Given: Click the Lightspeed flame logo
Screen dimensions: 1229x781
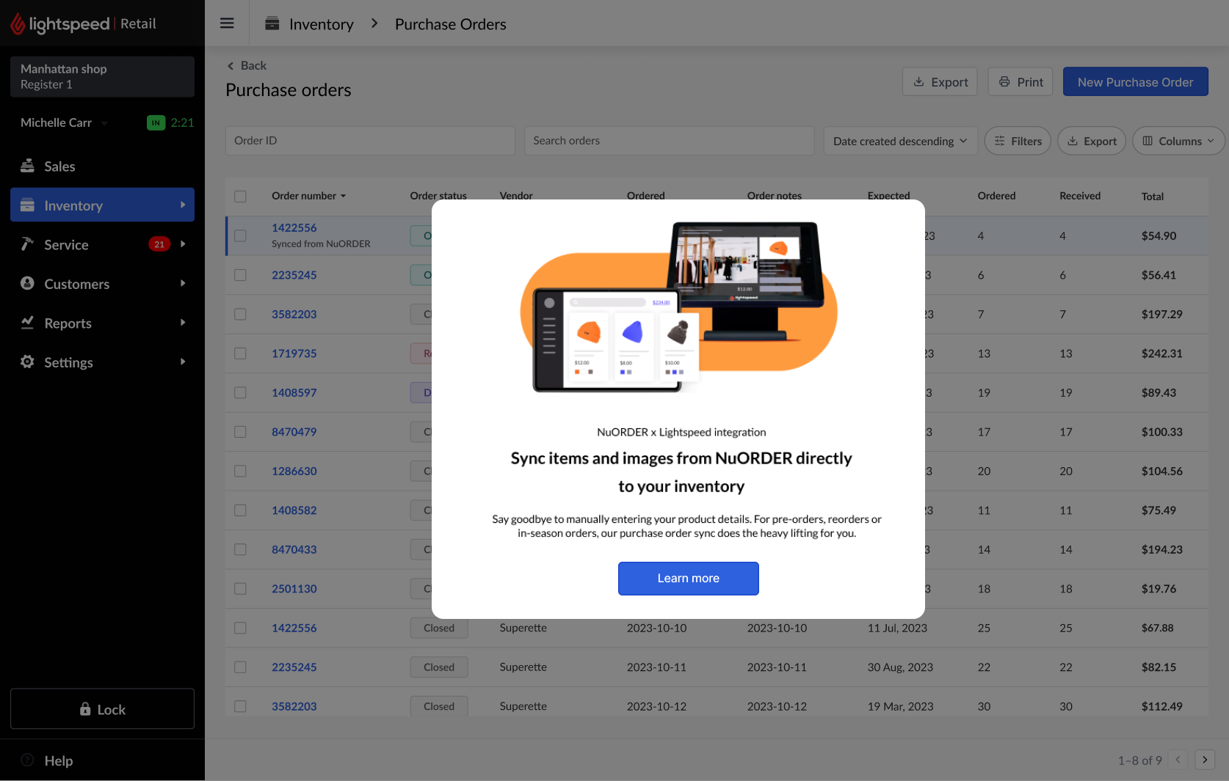Looking at the screenshot, I should tap(18, 24).
